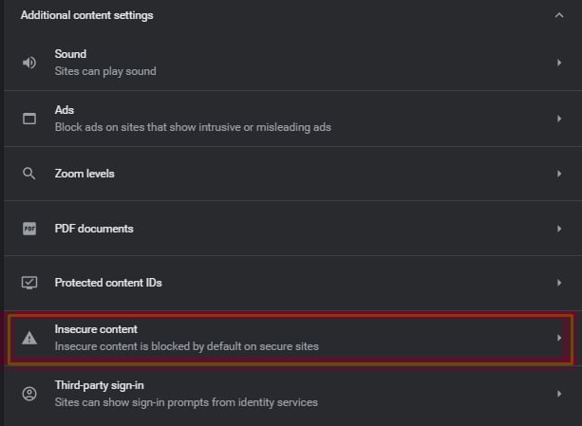The height and width of the screenshot is (426, 582).
Task: Collapse the Additional content settings section
Action: [559, 15]
